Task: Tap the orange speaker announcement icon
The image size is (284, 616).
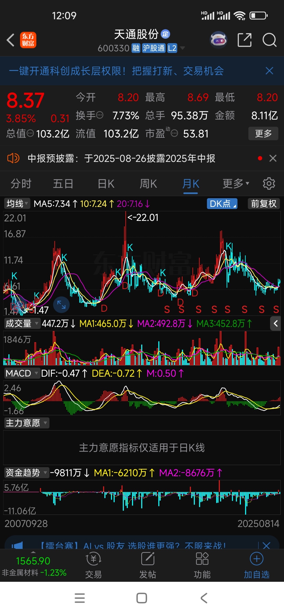Action: (x=13, y=158)
